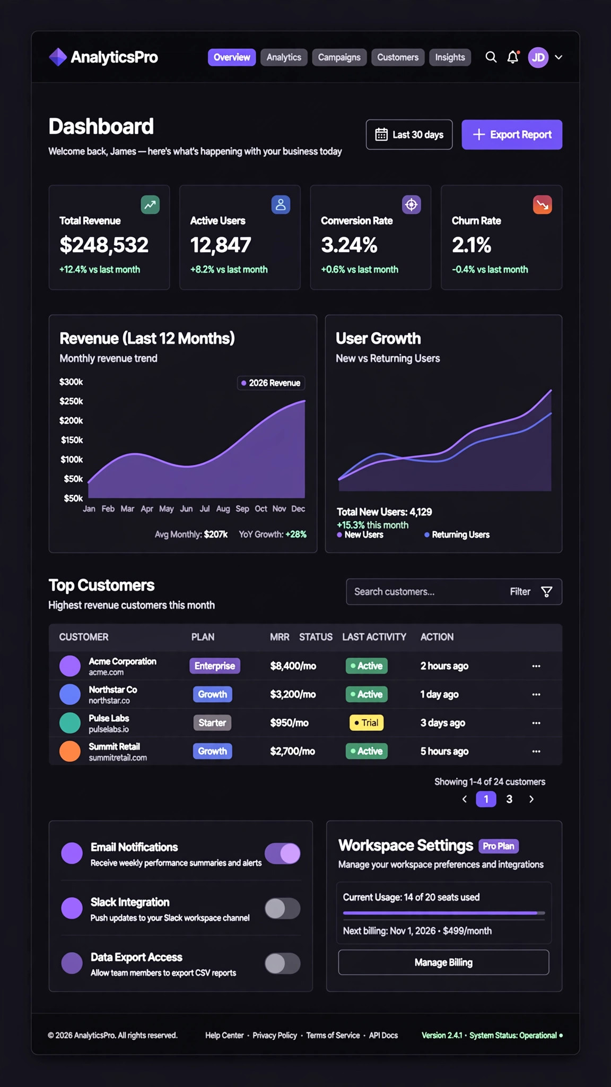Click the Pulse Labs avatar
This screenshot has width=611, height=1087.
(70, 723)
